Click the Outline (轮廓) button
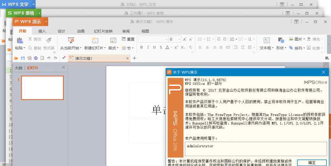The height and width of the screenshot is (166, 331). (315, 48)
